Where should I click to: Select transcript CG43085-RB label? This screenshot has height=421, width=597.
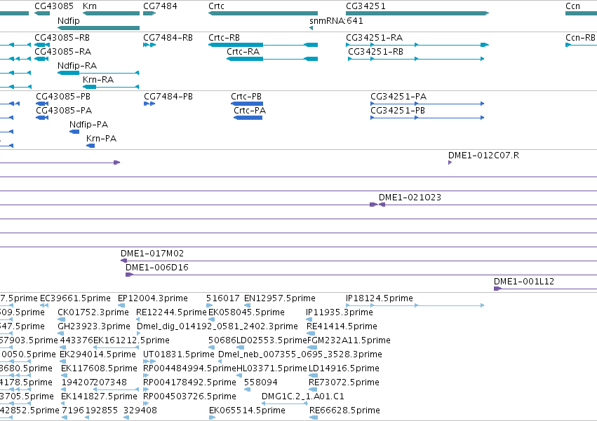tap(62, 38)
